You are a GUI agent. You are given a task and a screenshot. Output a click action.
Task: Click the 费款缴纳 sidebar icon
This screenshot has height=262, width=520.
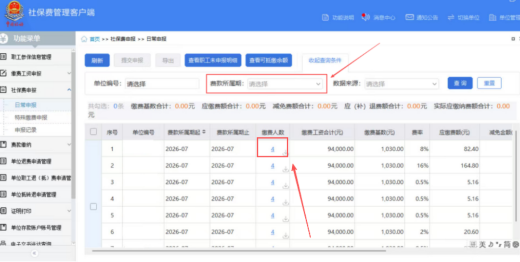click(x=3, y=144)
